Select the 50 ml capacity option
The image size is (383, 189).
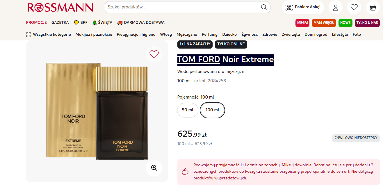point(188,110)
